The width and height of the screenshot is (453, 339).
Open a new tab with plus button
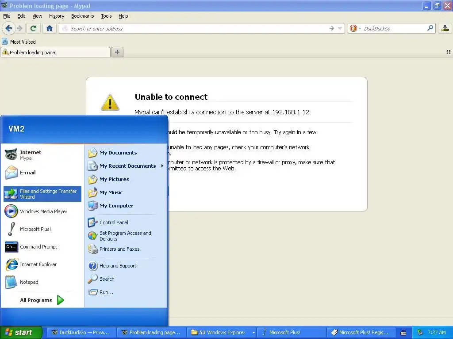[117, 52]
